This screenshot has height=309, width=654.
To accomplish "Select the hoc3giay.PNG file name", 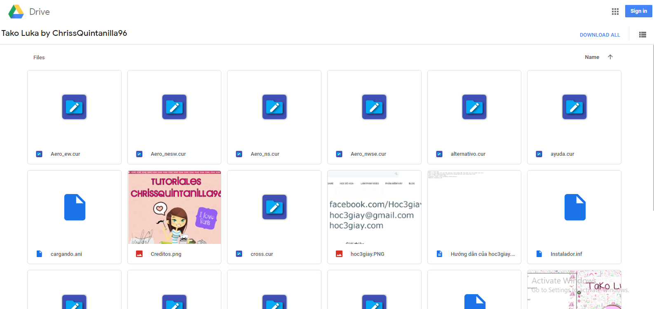I will click(368, 254).
